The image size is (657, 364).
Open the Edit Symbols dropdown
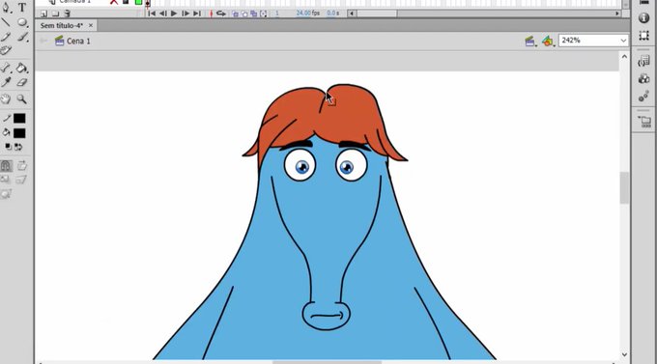[x=549, y=42]
